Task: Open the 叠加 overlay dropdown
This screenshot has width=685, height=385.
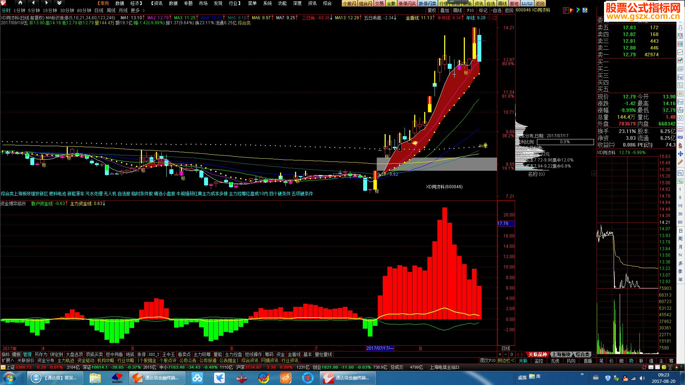Action: [x=445, y=11]
